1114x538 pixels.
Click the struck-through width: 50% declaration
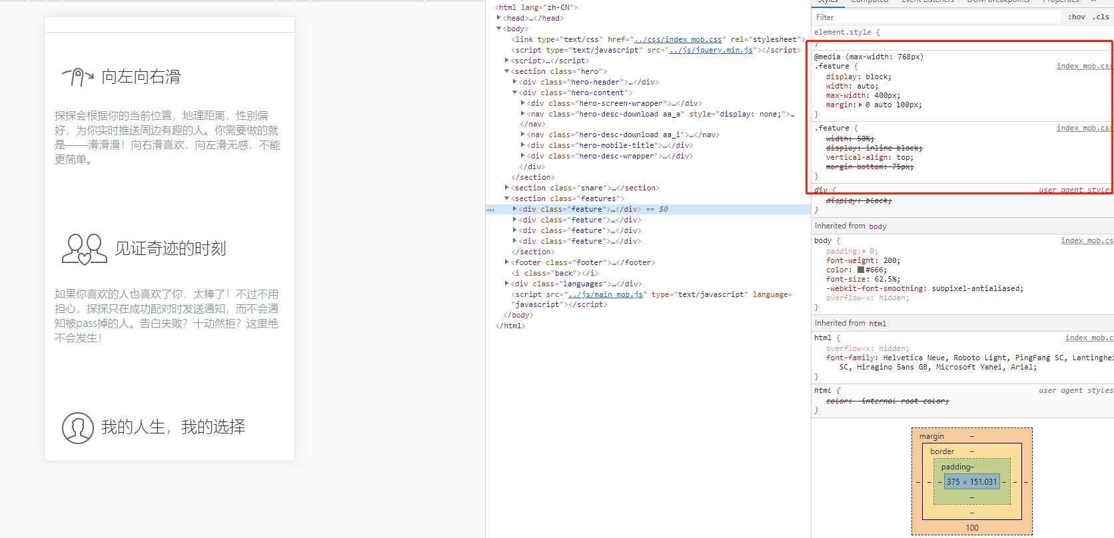(850, 139)
